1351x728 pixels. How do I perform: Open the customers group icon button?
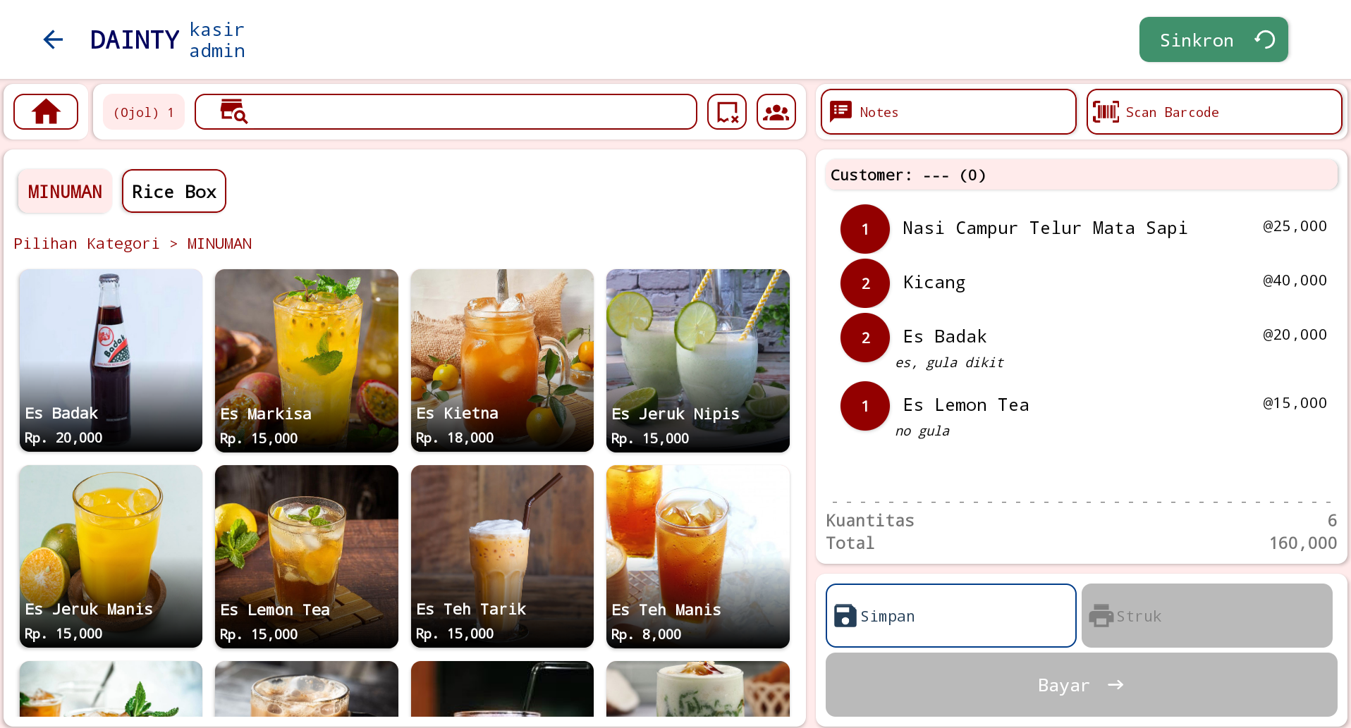(776, 111)
